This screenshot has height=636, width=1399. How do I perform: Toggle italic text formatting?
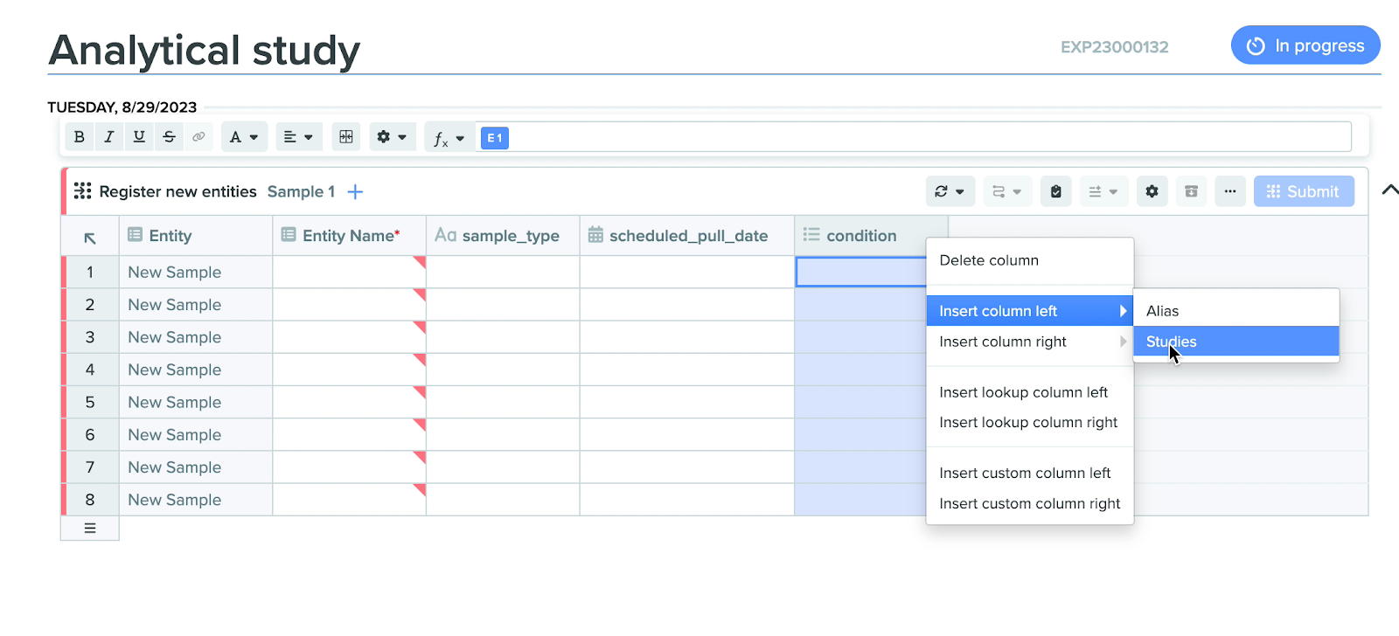109,137
